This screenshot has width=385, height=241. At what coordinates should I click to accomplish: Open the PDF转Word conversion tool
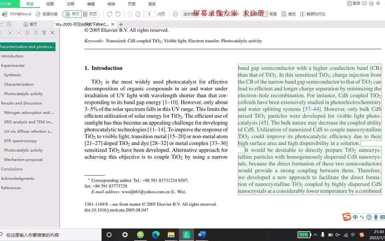click(x=17, y=14)
